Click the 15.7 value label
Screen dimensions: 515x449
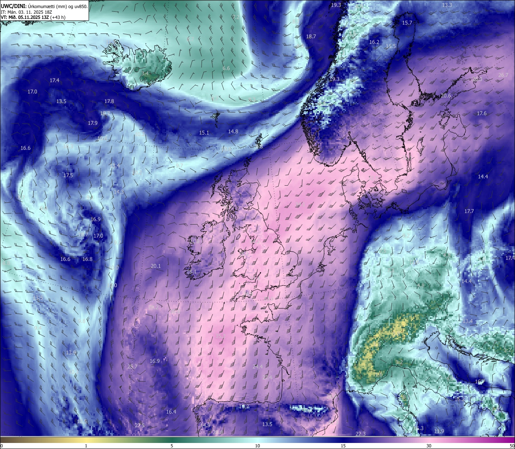coord(407,23)
